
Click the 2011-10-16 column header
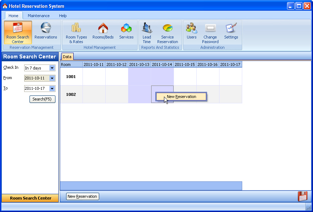[208, 64]
